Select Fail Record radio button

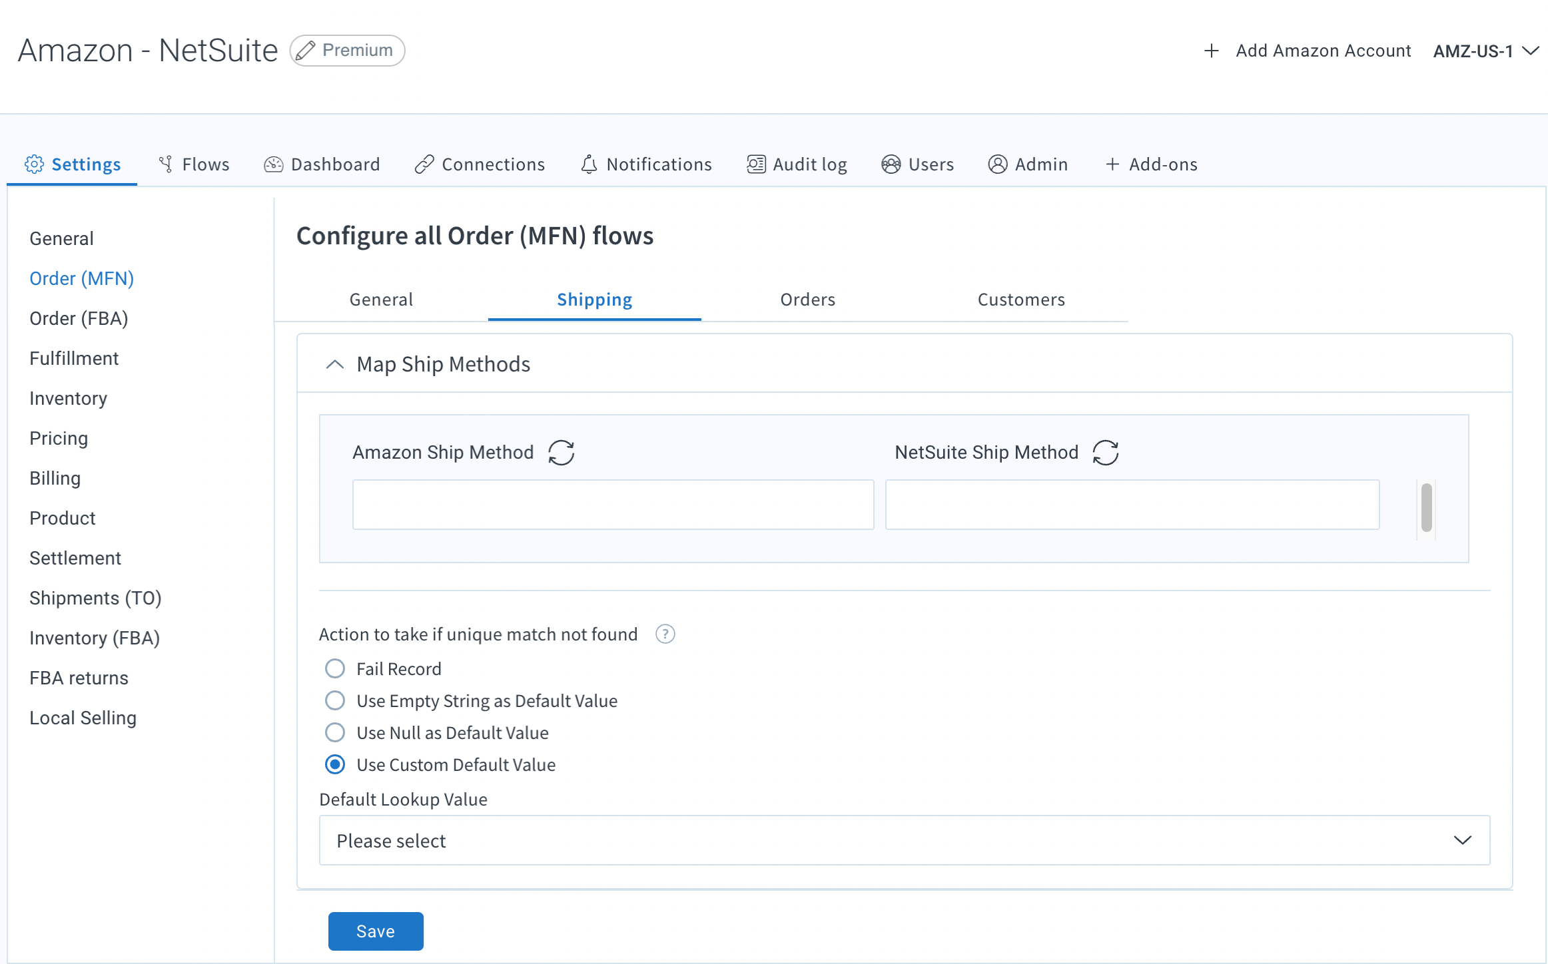pyautogui.click(x=334, y=668)
